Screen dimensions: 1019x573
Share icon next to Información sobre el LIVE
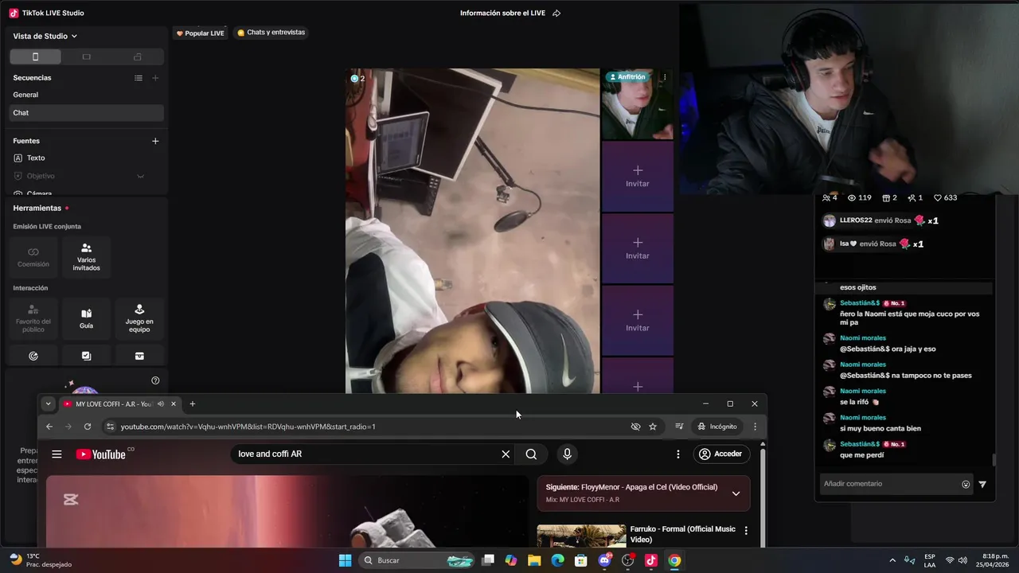[x=556, y=14]
